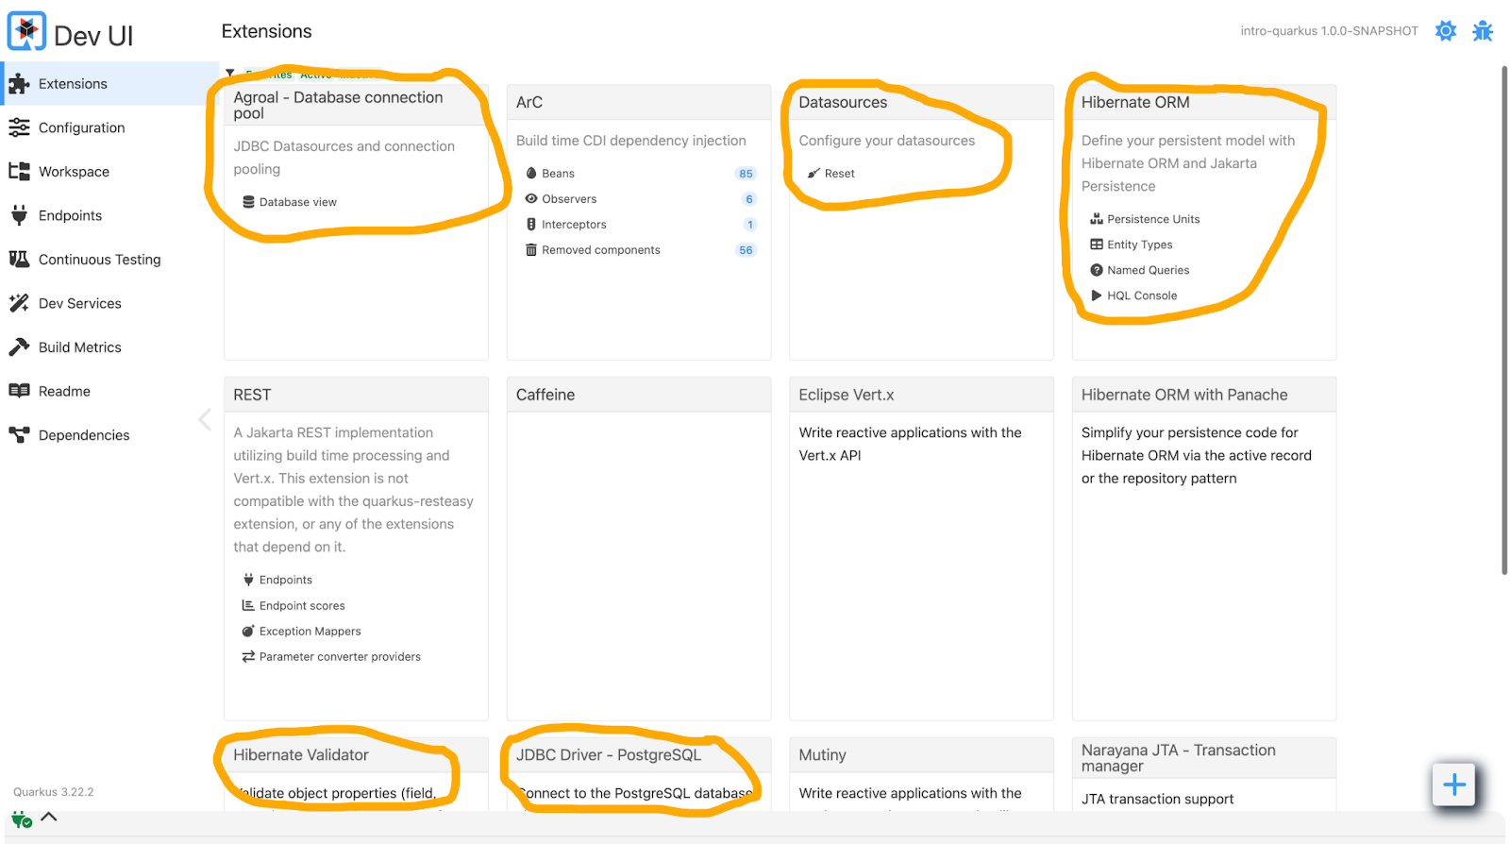Click the Extensions puzzle piece icon
The height and width of the screenshot is (844, 1510).
coord(19,84)
